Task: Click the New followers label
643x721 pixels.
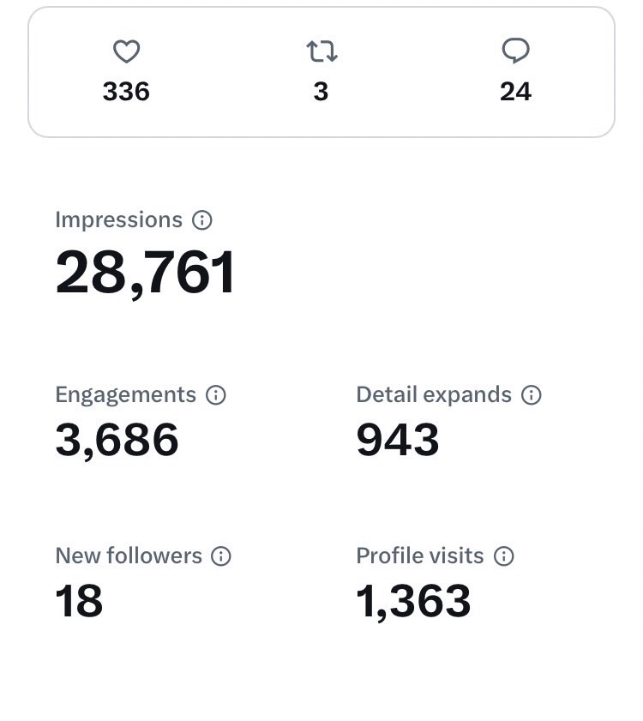Action: pyautogui.click(x=129, y=556)
